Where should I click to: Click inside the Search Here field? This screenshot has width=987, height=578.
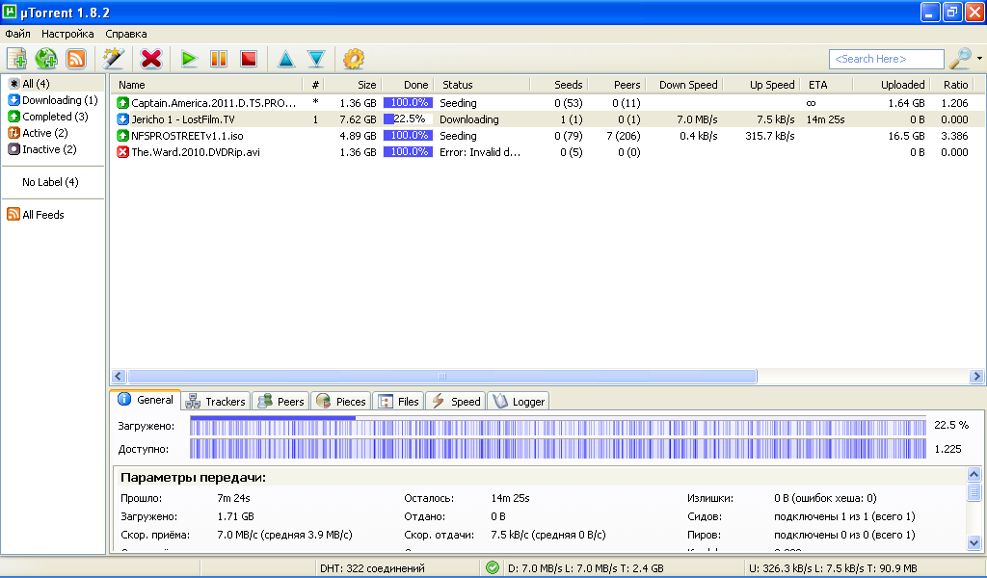[x=887, y=59]
